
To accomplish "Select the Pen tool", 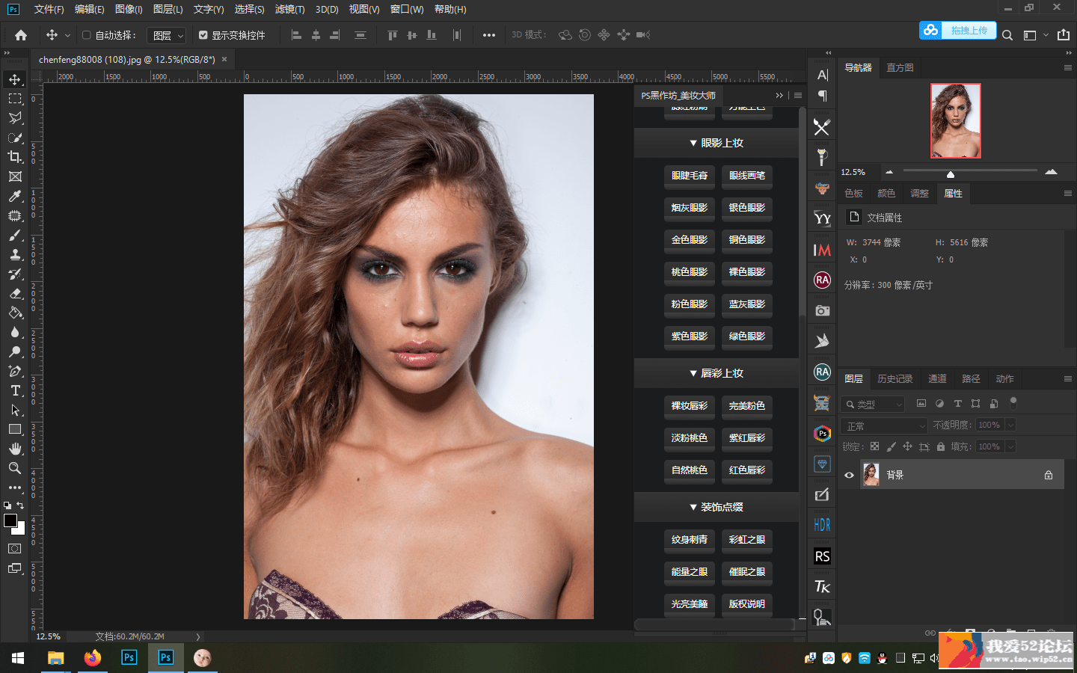I will (x=15, y=371).
